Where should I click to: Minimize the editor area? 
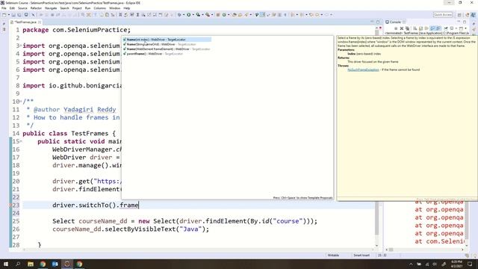(x=372, y=22)
